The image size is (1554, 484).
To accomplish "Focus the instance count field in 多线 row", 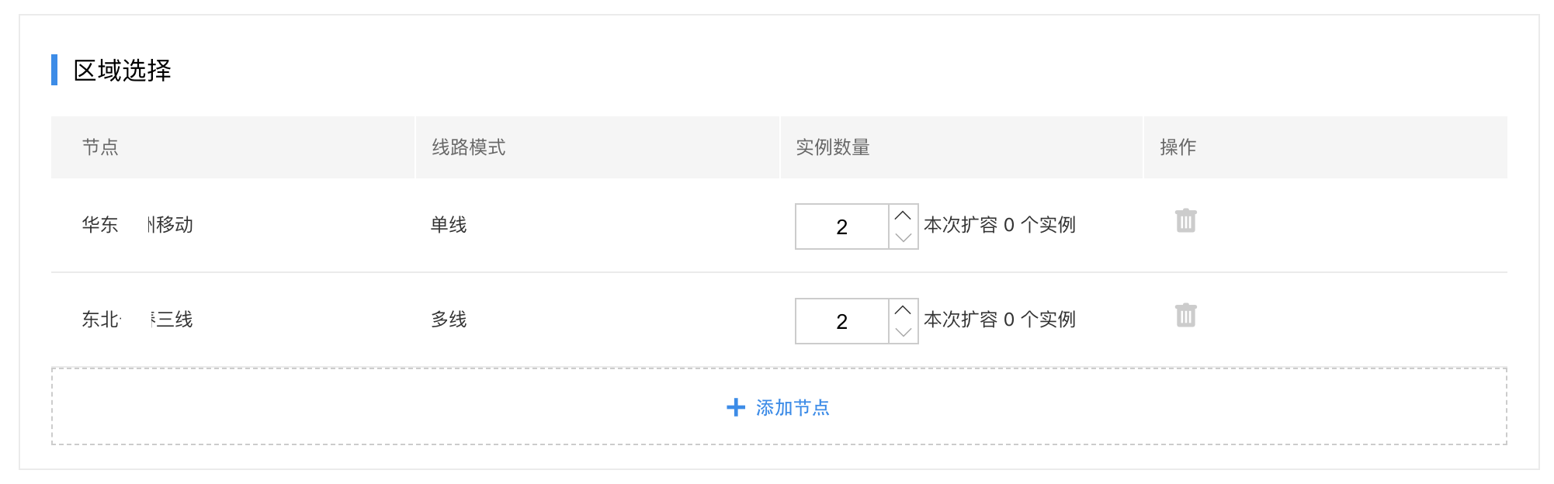I will click(842, 321).
